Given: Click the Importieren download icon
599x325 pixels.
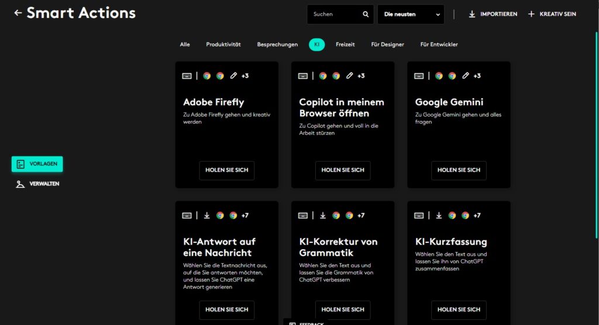Looking at the screenshot, I should pyautogui.click(x=472, y=14).
